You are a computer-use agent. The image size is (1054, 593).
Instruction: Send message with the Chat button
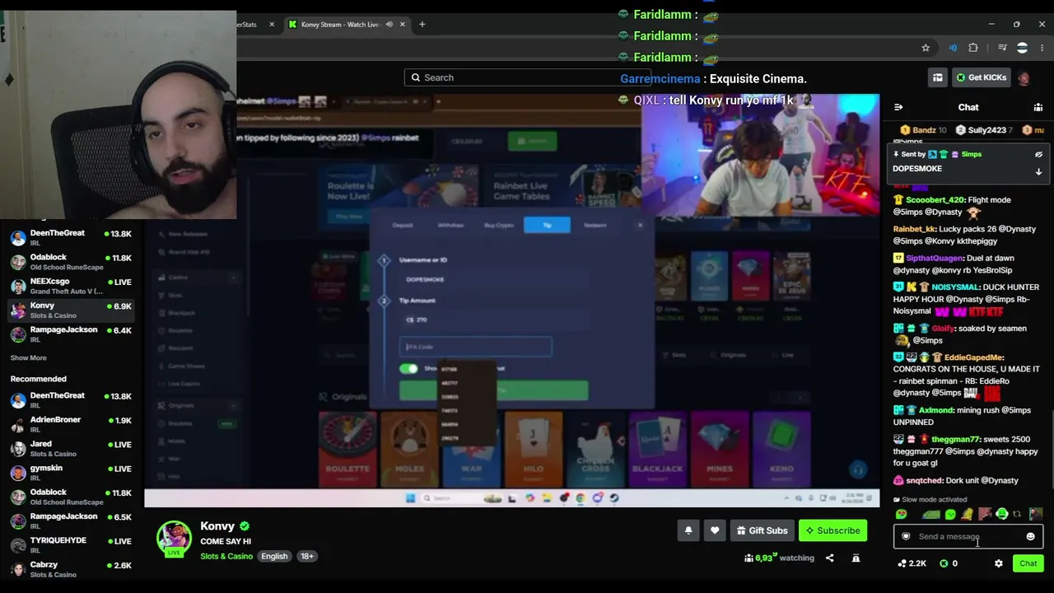pos(1028,563)
